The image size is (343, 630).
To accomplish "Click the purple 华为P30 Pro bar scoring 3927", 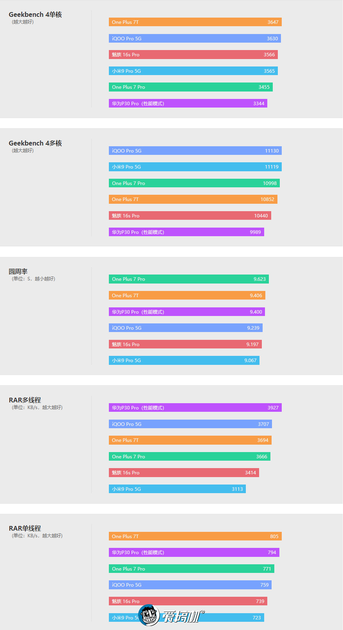I will tap(195, 407).
